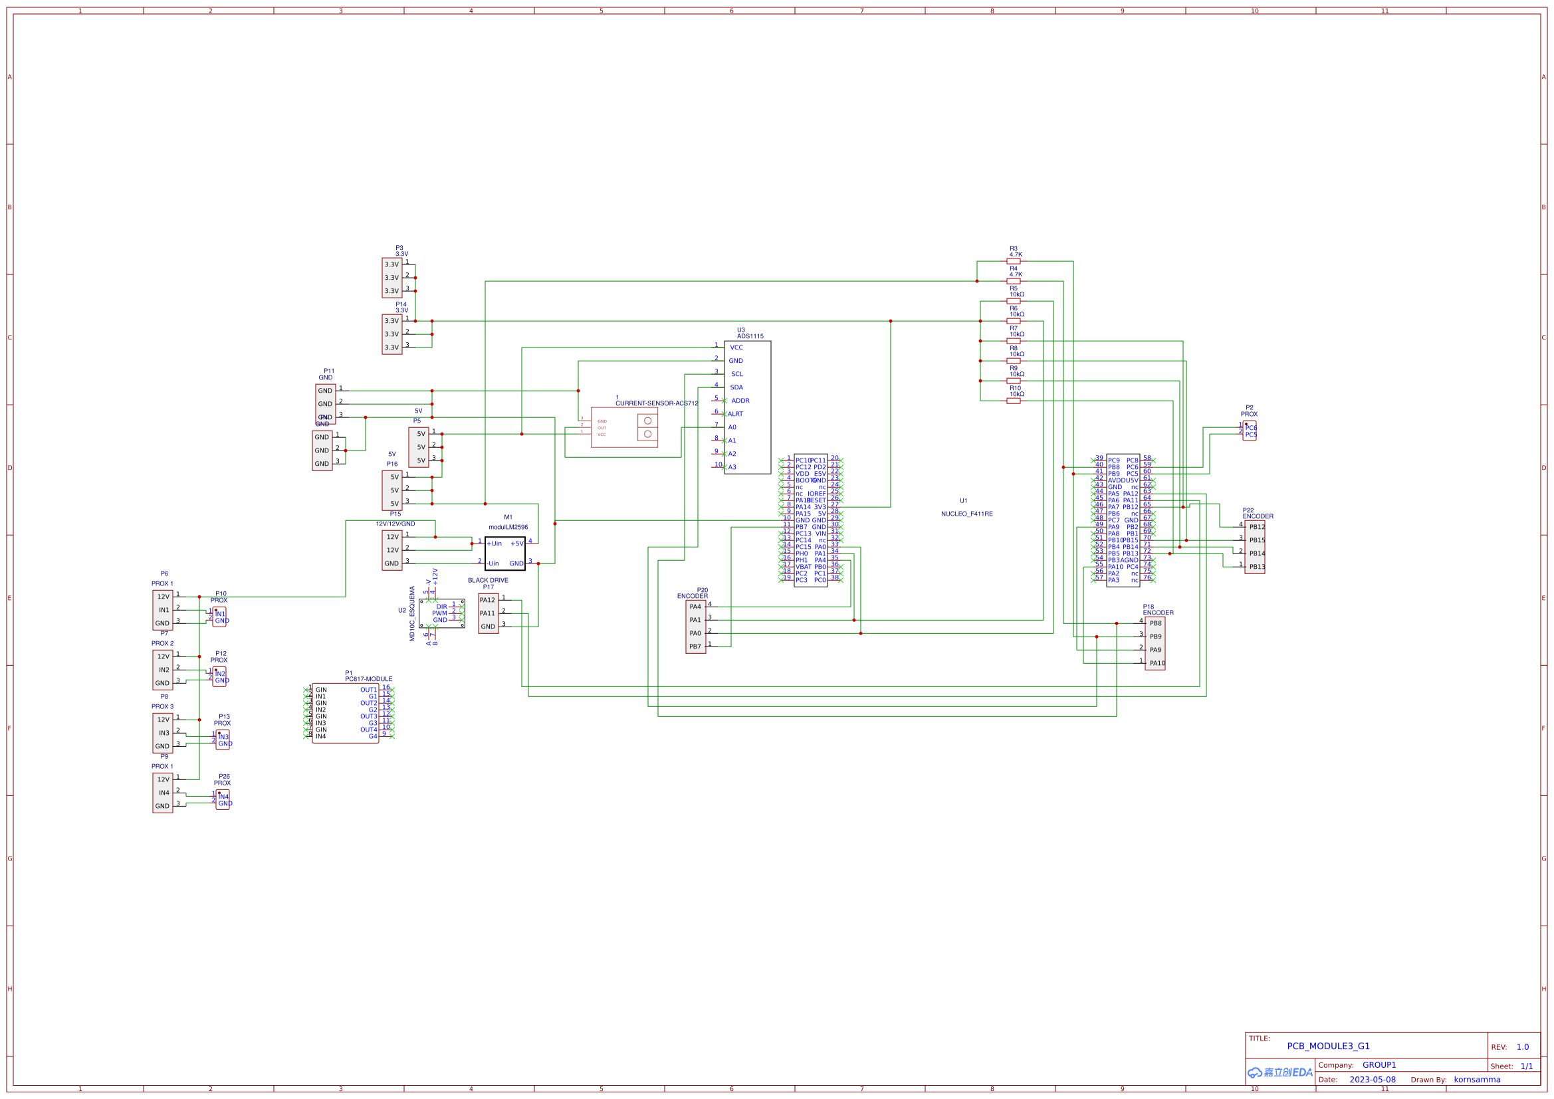
Task: Select the P18 ENCODER connector block
Action: (1155, 643)
